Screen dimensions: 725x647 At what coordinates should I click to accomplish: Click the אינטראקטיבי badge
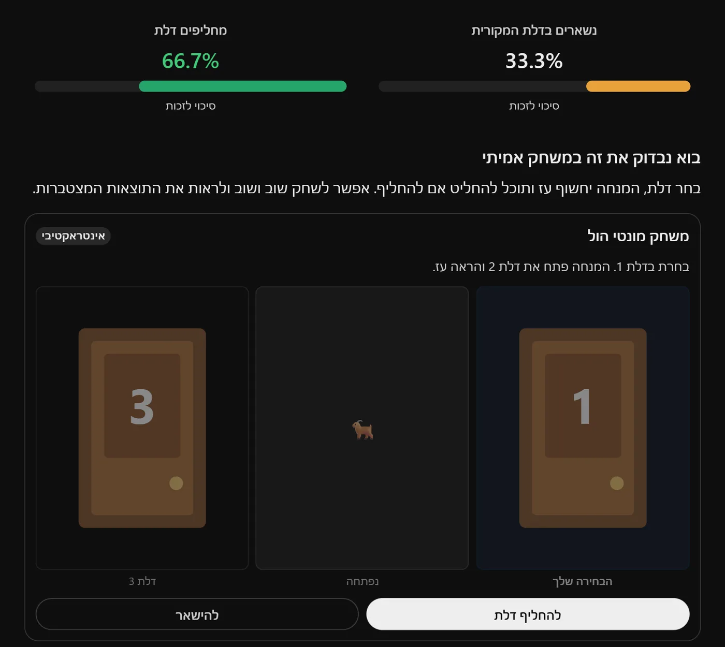(73, 236)
